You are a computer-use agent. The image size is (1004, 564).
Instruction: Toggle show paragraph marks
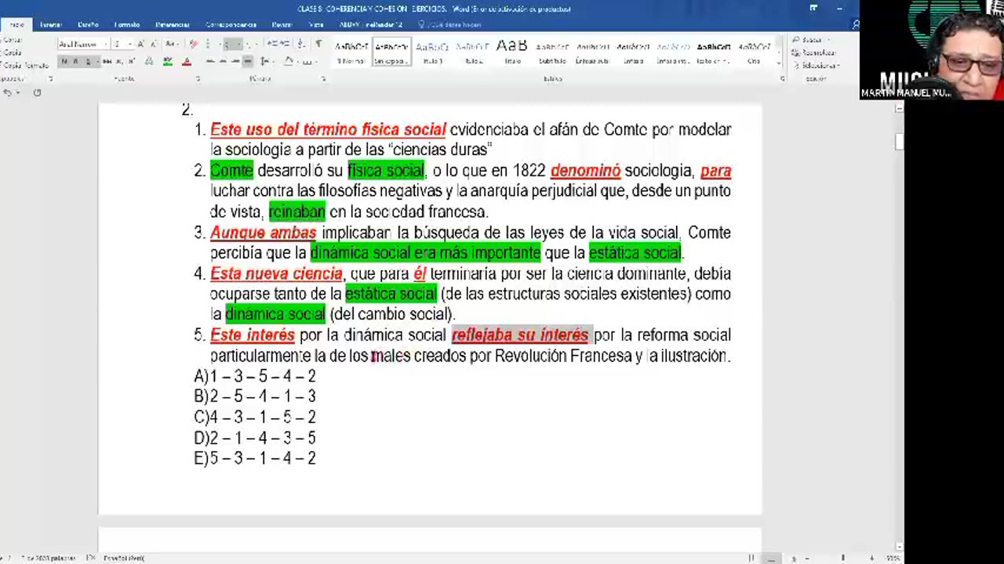pos(318,44)
